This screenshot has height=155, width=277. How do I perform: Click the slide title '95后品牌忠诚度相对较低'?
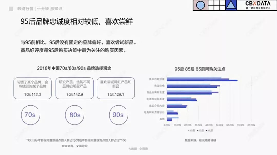[x=76, y=22]
